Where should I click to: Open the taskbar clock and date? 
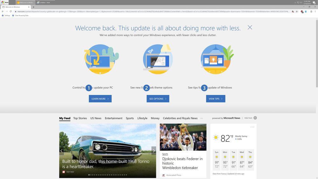(307, 3)
